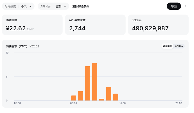Viewport: 194px width, 113px height.
Task: Click the tallest orange bar in chart
Action: 94,82
